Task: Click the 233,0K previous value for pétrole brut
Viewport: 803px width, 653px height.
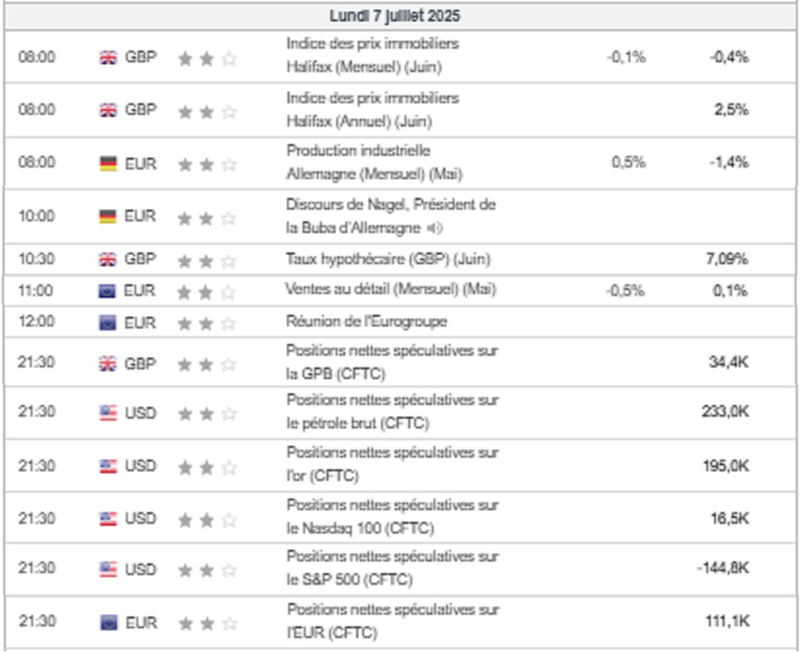Action: coord(725,412)
